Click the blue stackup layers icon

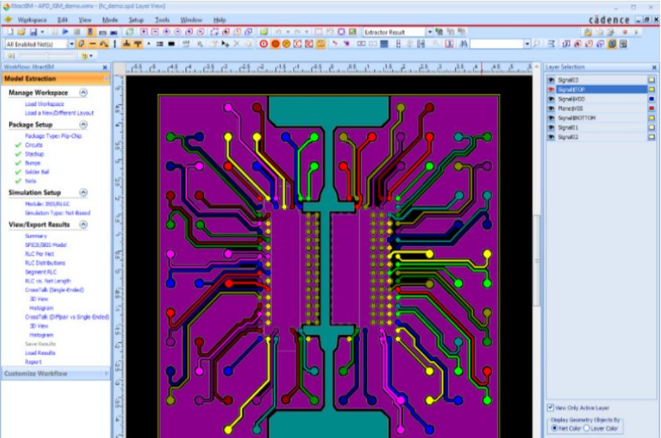tap(384, 44)
